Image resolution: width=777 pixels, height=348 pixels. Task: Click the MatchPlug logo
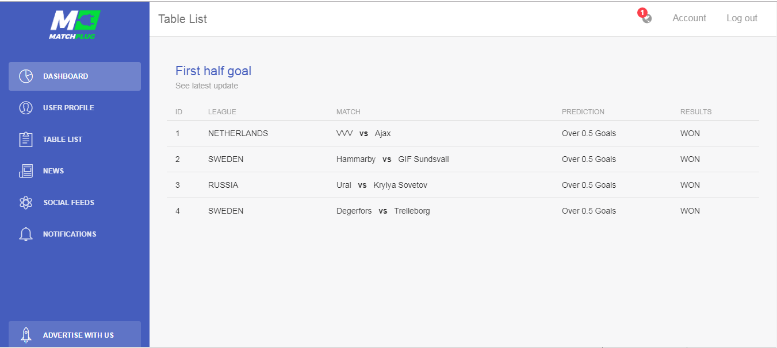tap(75, 25)
